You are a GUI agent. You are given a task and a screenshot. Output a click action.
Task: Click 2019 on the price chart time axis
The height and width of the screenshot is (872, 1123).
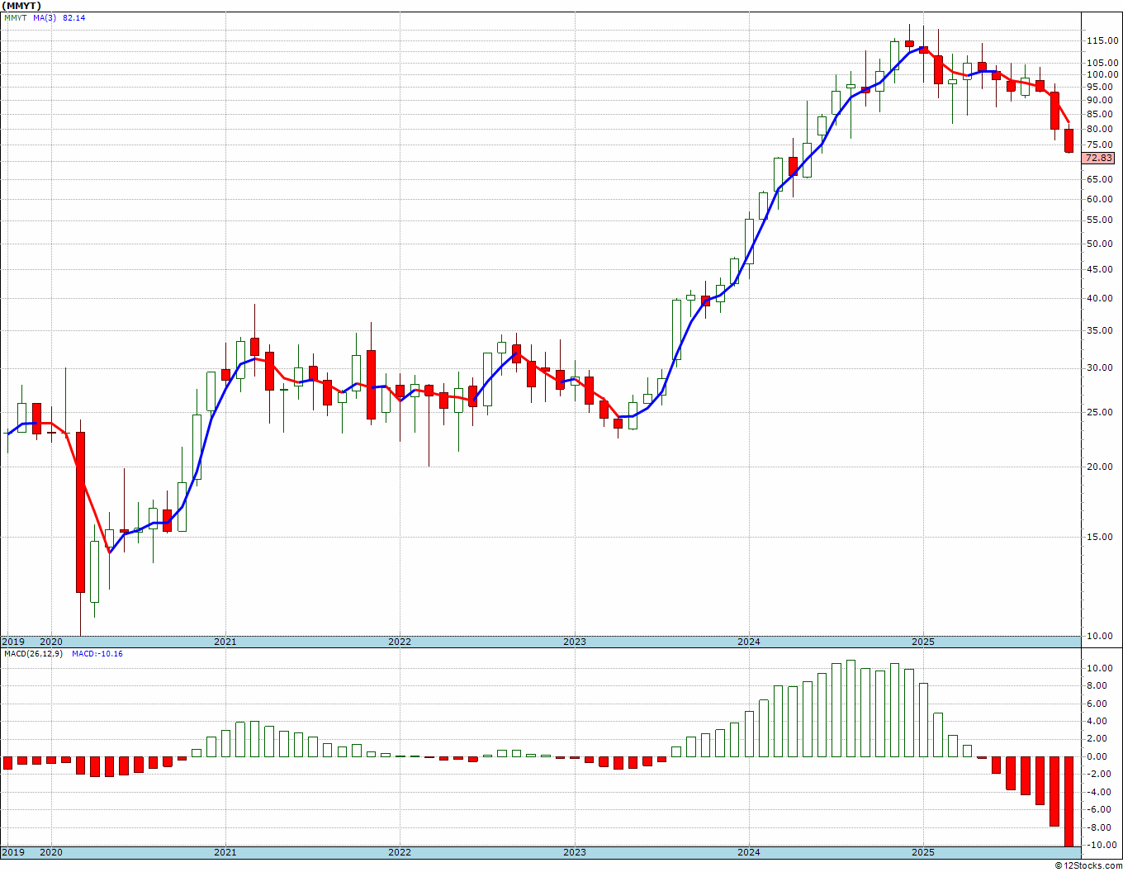(13, 642)
